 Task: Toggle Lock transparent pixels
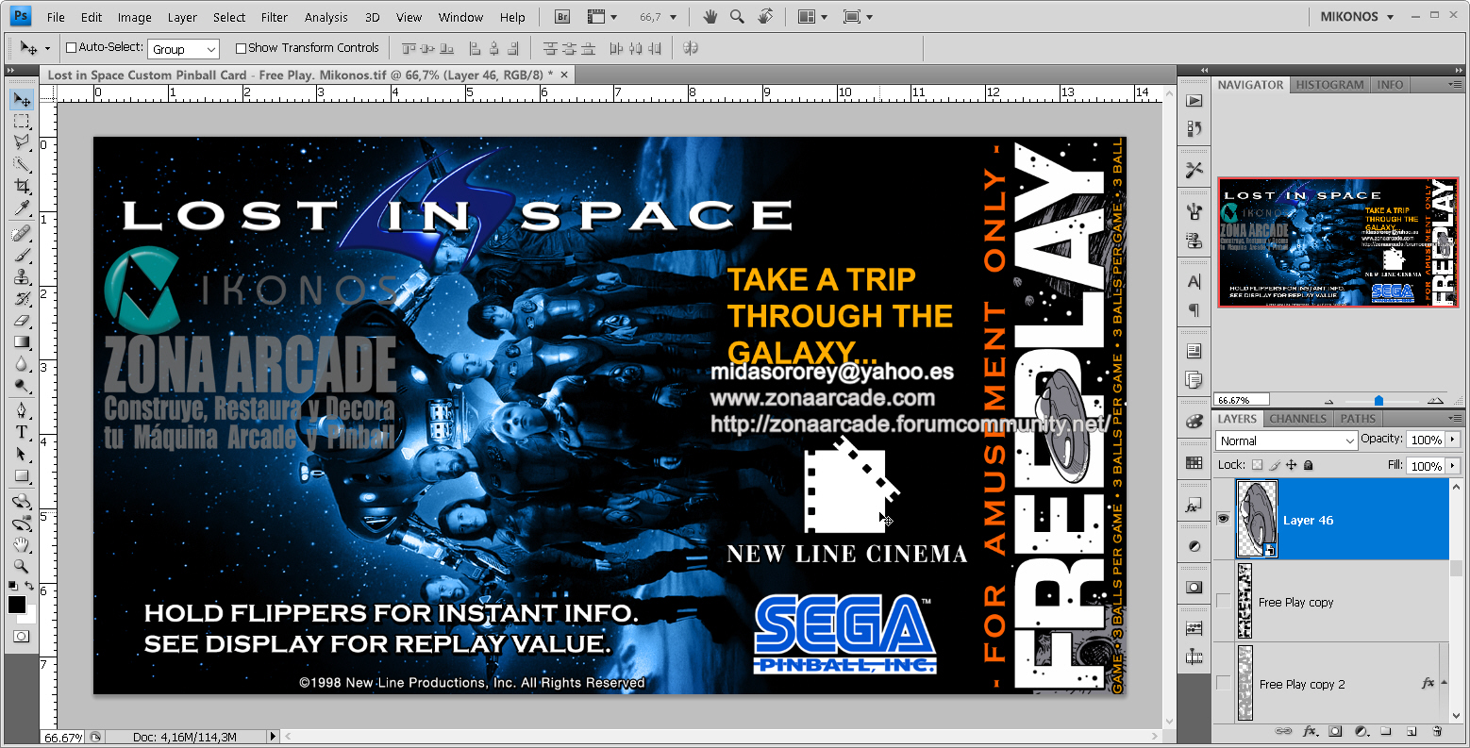[x=1257, y=465]
